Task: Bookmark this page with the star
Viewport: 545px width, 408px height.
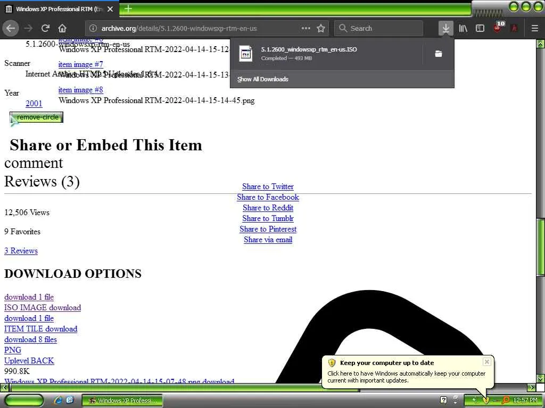Action: click(x=321, y=28)
